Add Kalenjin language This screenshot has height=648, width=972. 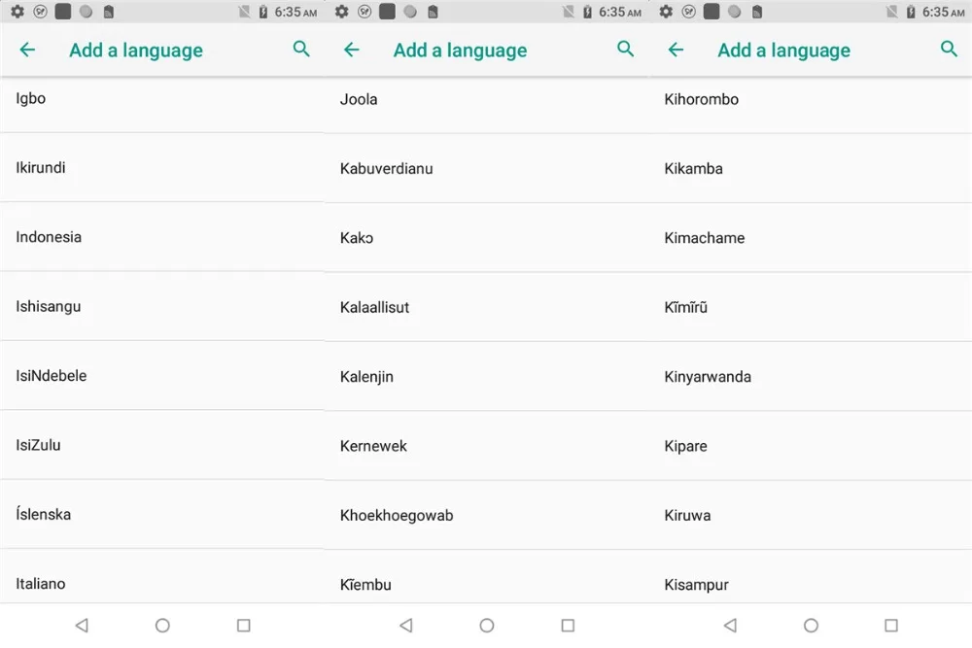486,377
